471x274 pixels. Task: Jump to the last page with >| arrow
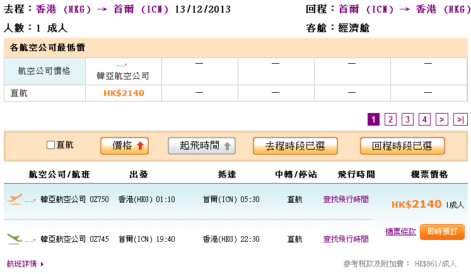tap(460, 119)
